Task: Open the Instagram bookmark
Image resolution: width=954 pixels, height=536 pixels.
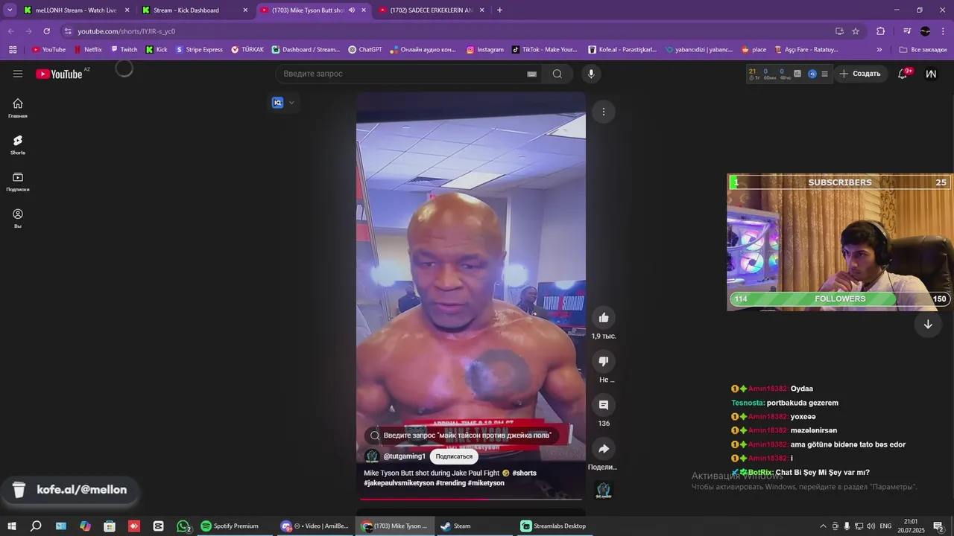Action: click(485, 50)
